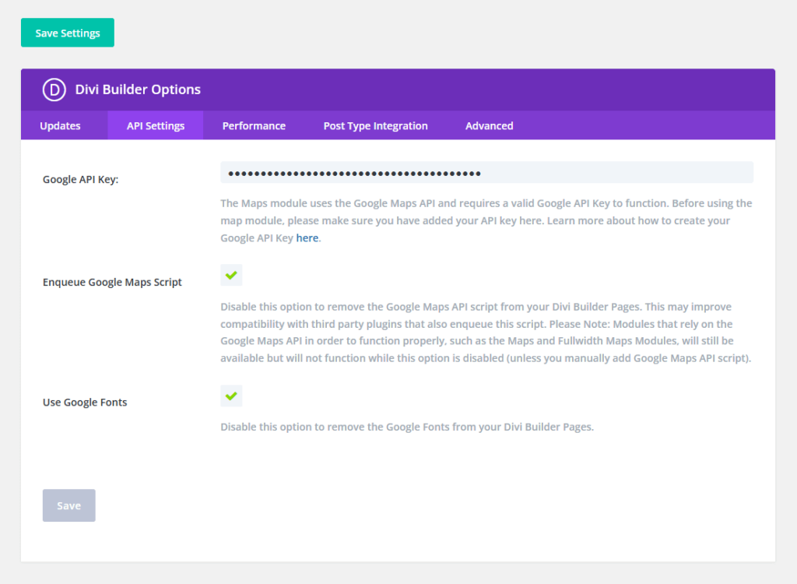Click the 'Google API Key:' label
797x584 pixels.
(x=80, y=180)
